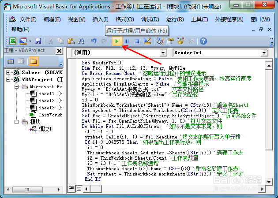This screenshot has width=278, height=198.
Task: Toggle Folders view in project panel
Action: pyautogui.click(x=34, y=61)
